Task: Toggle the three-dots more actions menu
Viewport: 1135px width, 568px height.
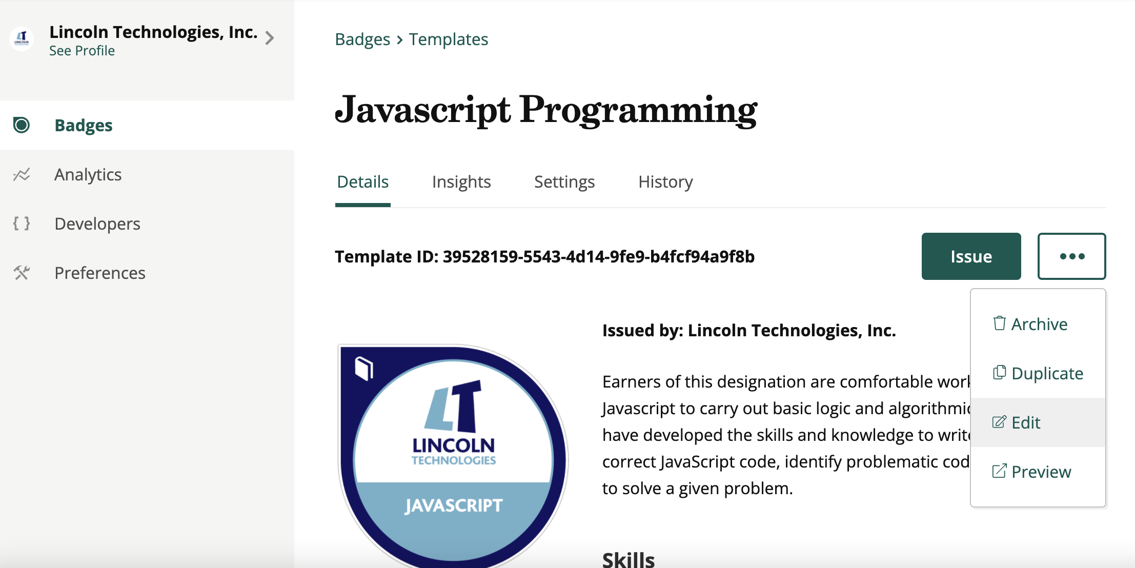Action: (1071, 256)
